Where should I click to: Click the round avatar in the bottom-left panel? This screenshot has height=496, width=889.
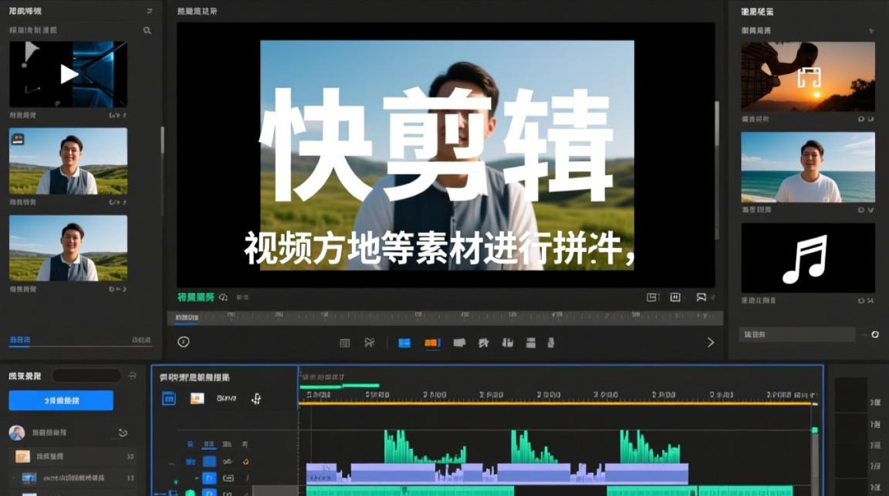pyautogui.click(x=17, y=433)
